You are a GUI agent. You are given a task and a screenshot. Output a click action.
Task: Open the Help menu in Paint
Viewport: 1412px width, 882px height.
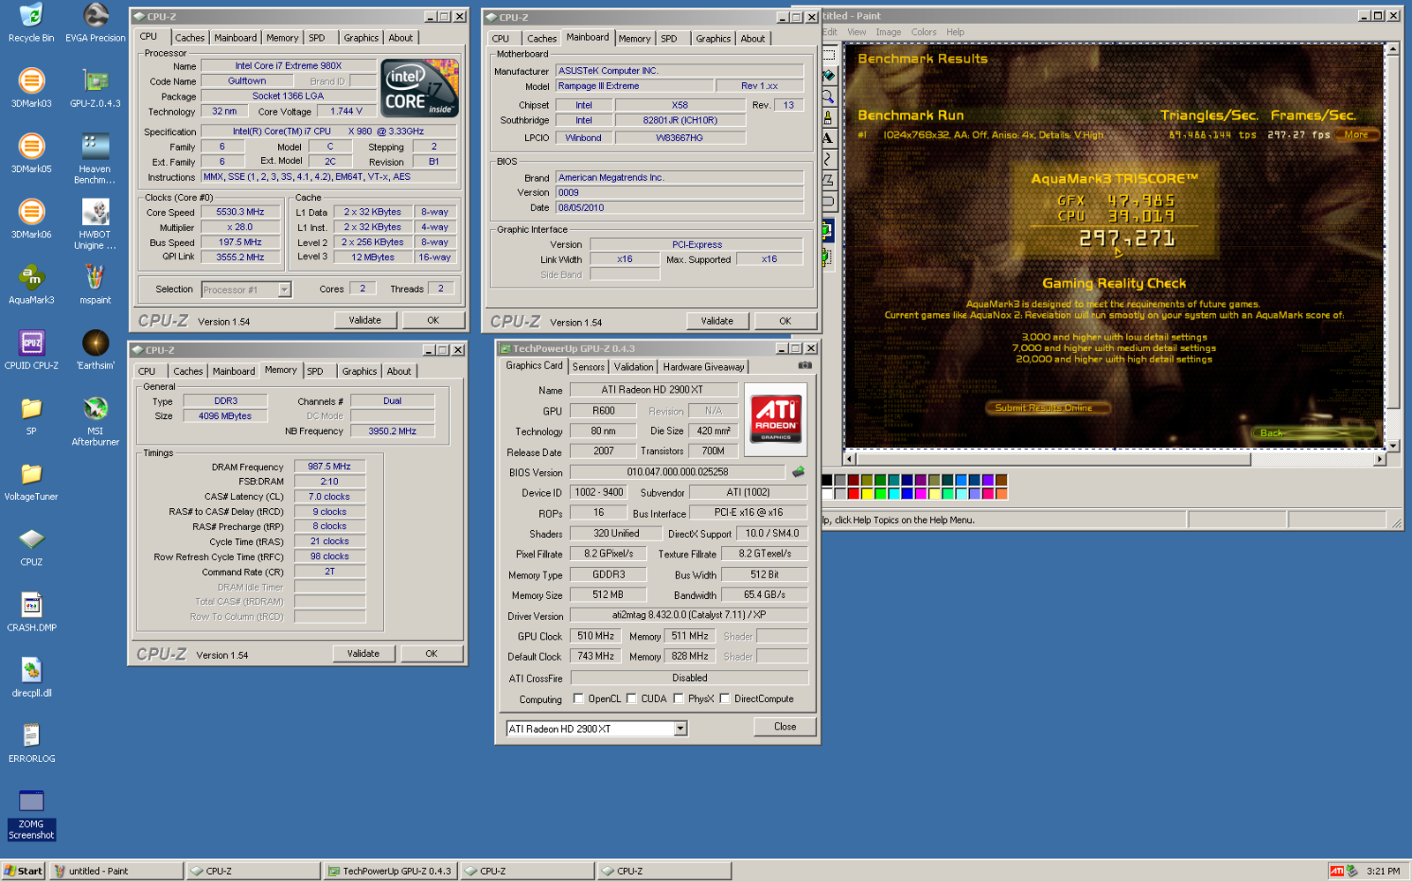956,32
